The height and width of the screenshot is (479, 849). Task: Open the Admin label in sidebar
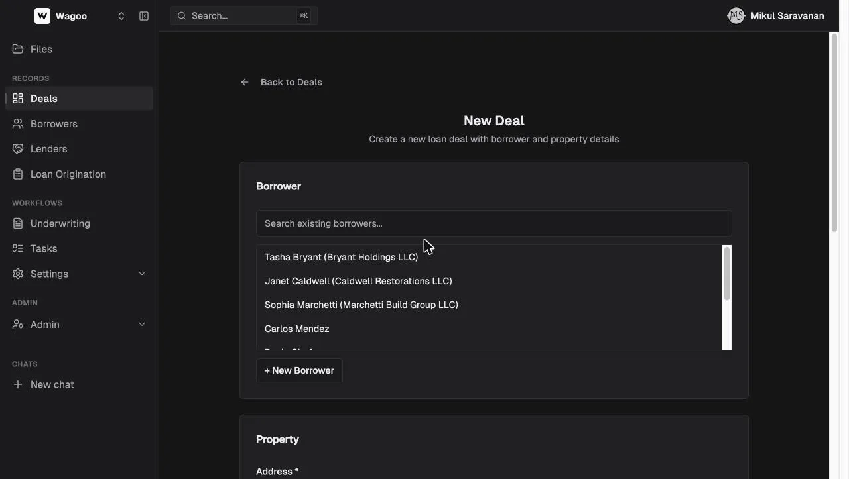pos(45,325)
